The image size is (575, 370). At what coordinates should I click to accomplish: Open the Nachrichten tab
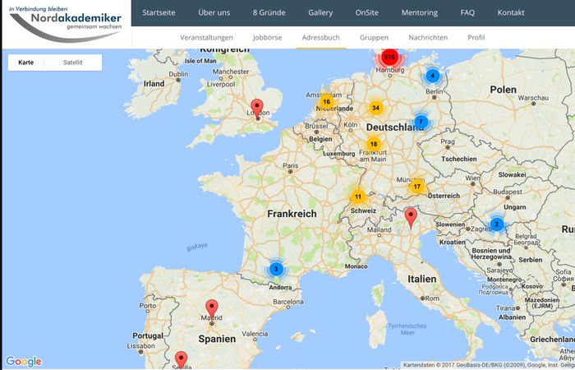pos(428,38)
